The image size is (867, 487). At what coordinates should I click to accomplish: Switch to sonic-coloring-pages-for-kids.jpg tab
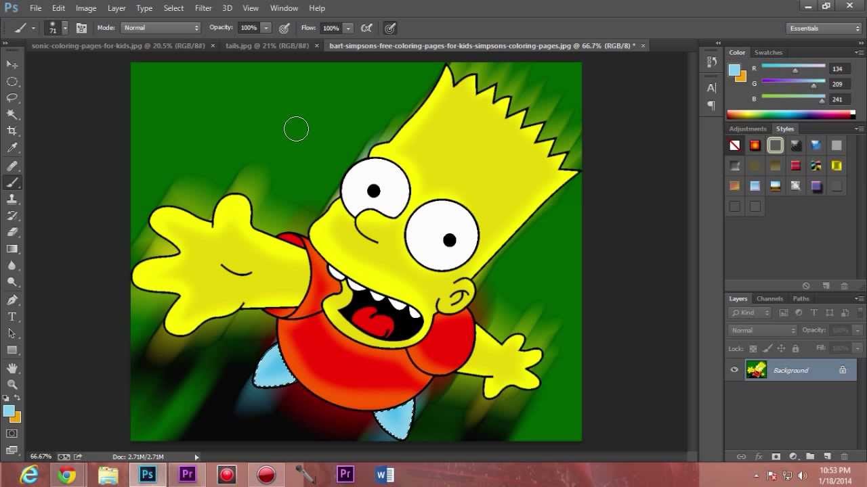click(x=119, y=45)
